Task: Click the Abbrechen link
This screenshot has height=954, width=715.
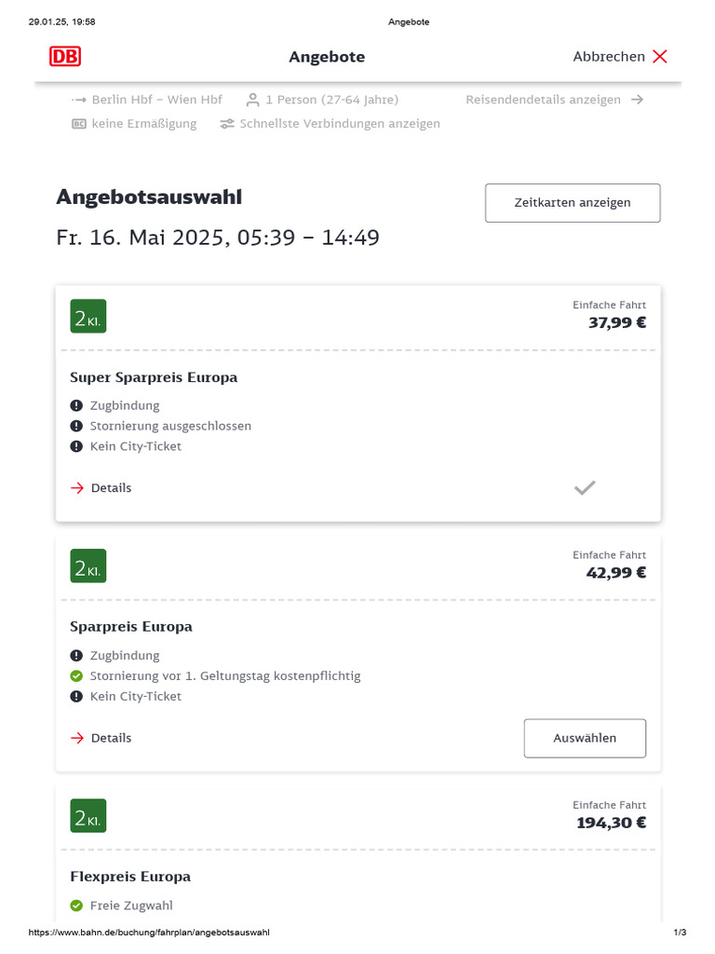Action: click(609, 57)
